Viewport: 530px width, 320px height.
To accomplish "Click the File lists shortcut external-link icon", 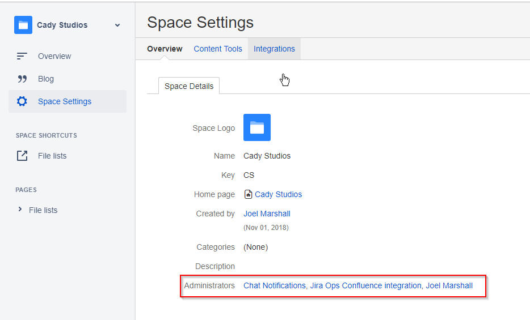I will [x=22, y=156].
